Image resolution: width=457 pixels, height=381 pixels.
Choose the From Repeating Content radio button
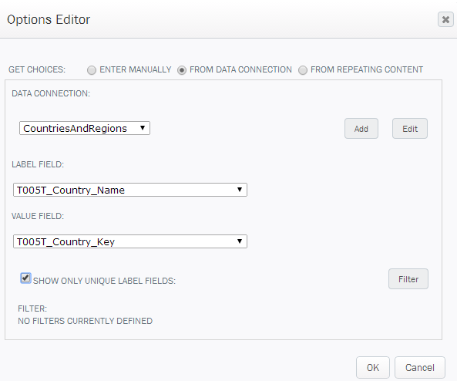[x=303, y=70]
